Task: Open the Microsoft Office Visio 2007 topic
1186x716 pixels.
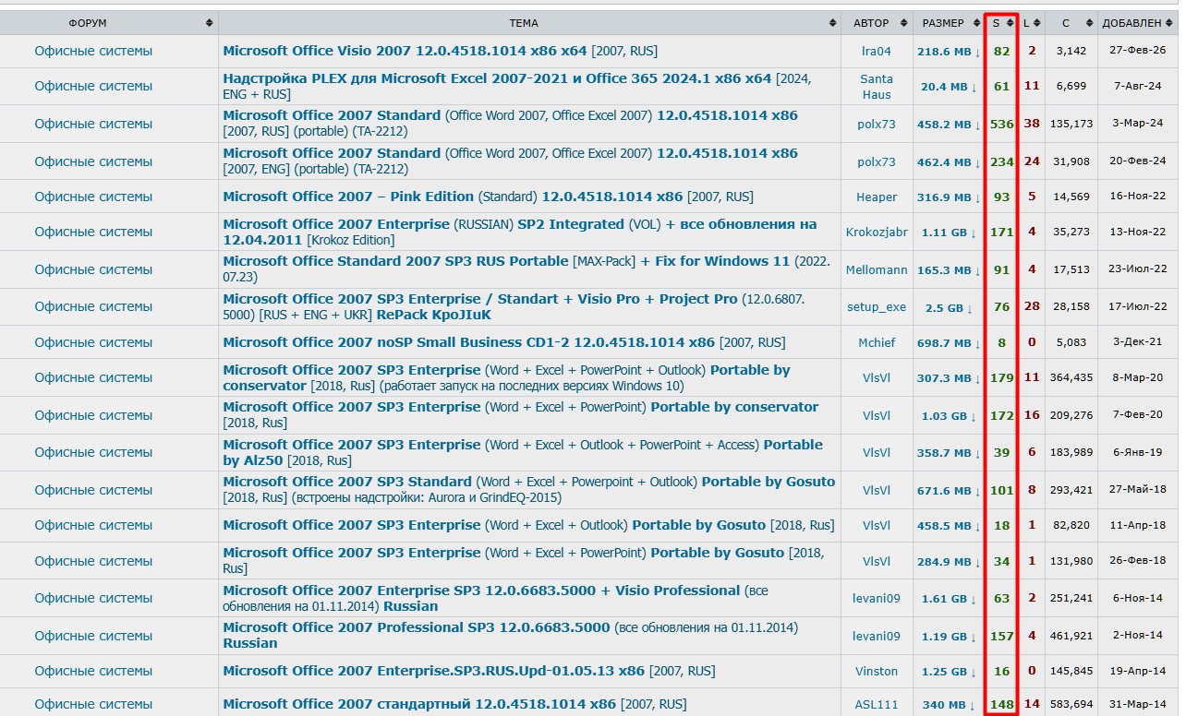Action: 441,51
